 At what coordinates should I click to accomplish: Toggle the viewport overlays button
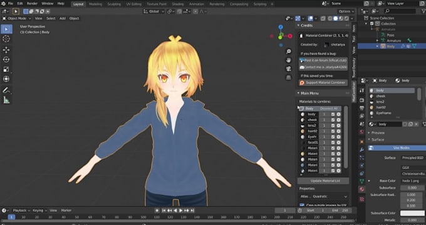point(310,18)
